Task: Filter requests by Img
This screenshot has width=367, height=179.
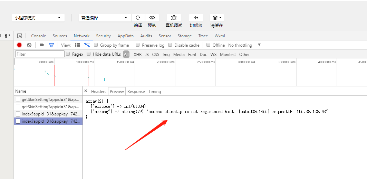Action: pyautogui.click(x=166, y=54)
